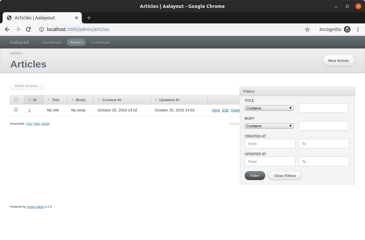The image size is (365, 240).
Task: Sort the table by Title column
Action: (55, 100)
